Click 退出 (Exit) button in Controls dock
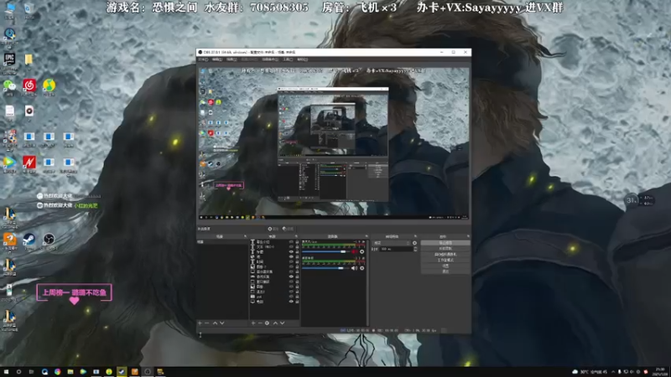This screenshot has height=377, width=671. (x=445, y=271)
